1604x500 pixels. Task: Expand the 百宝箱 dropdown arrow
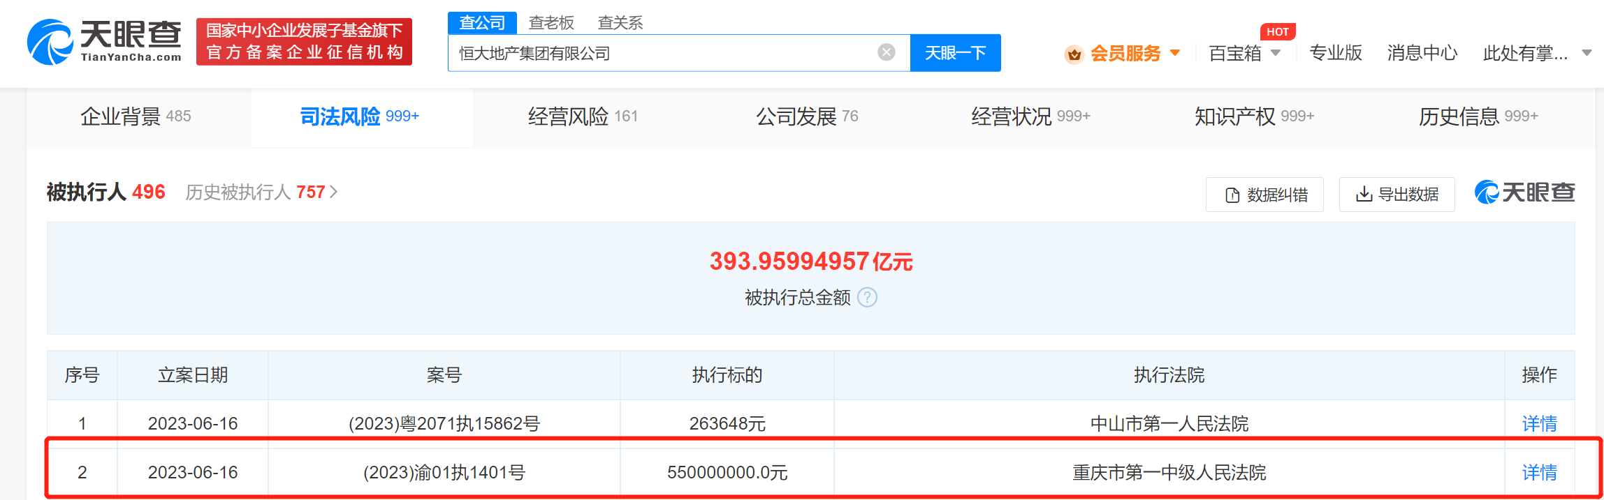point(1276,53)
